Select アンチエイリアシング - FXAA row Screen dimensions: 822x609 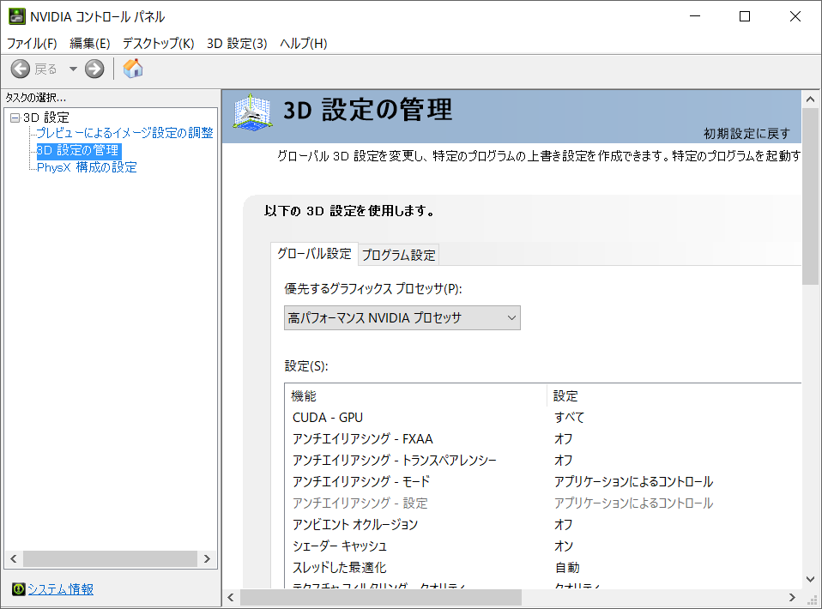542,438
